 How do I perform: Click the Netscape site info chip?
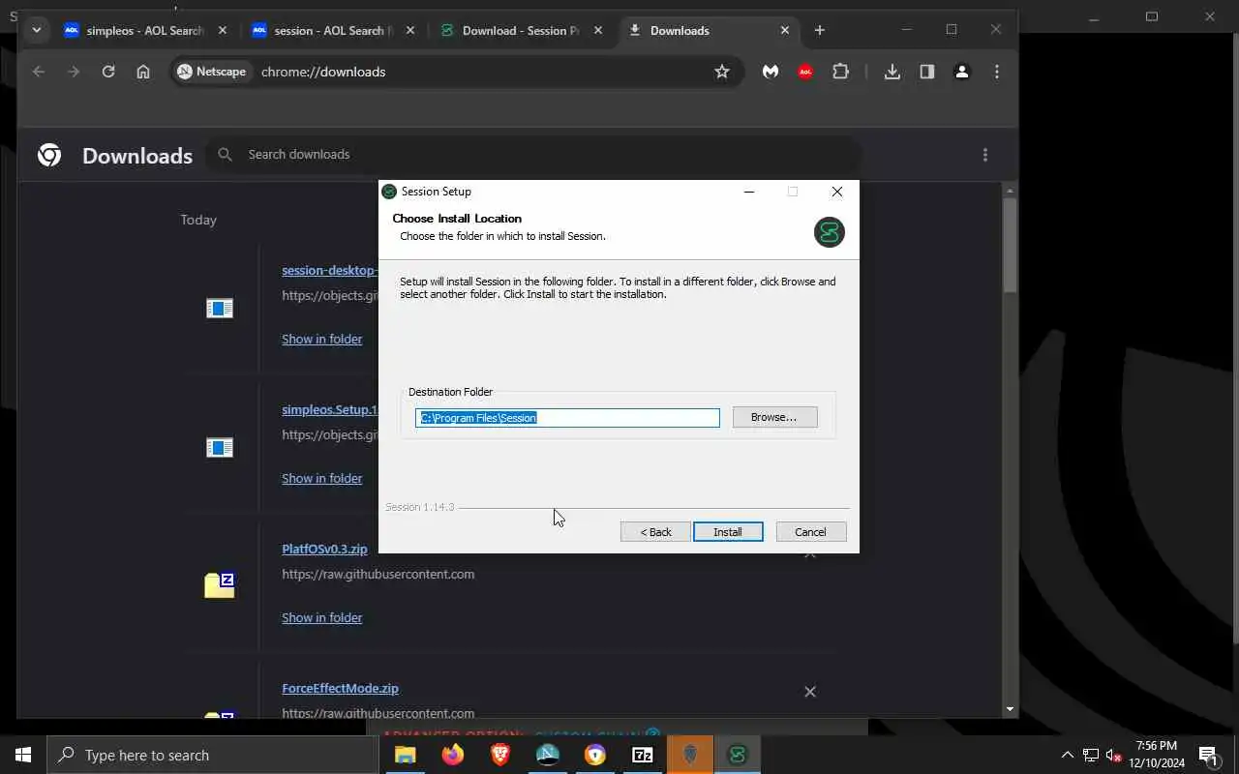pos(212,72)
